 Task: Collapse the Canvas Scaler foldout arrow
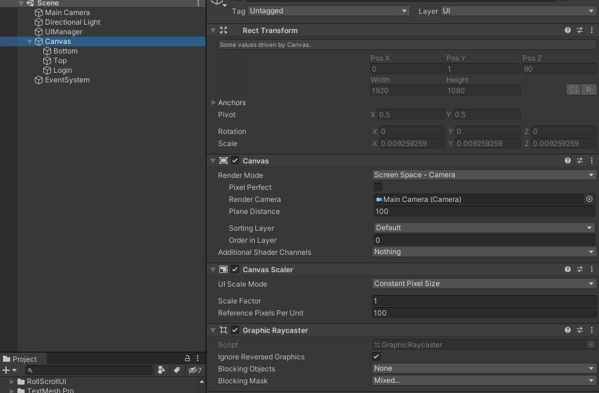click(213, 269)
